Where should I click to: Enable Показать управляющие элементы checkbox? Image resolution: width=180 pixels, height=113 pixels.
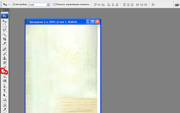55,4
